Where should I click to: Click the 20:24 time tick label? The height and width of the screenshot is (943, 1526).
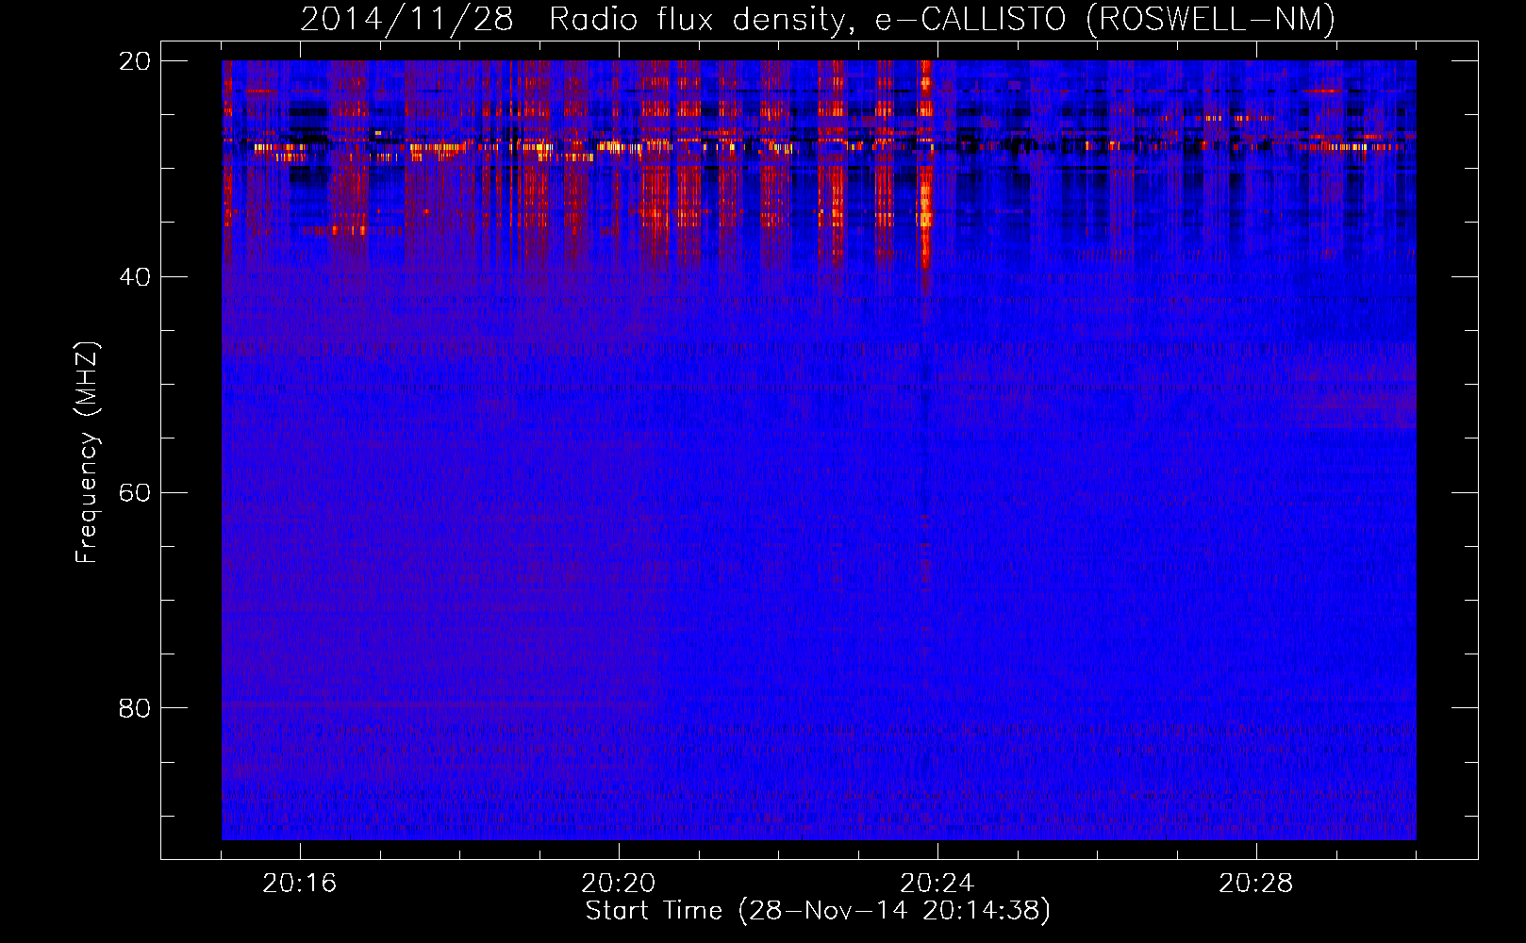(x=937, y=884)
